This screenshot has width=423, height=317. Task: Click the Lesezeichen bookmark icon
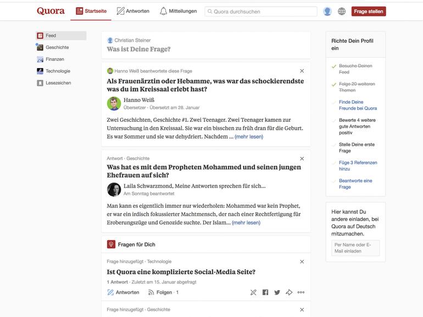[40, 83]
